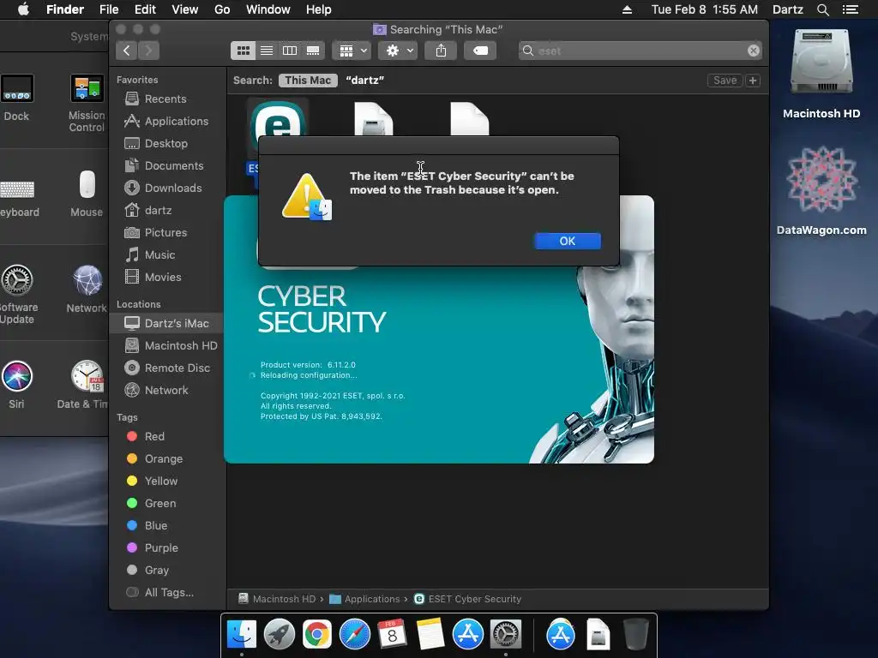Viewport: 878px width, 658px height.
Task: Open Pictures in the sidebar
Action: coord(165,232)
